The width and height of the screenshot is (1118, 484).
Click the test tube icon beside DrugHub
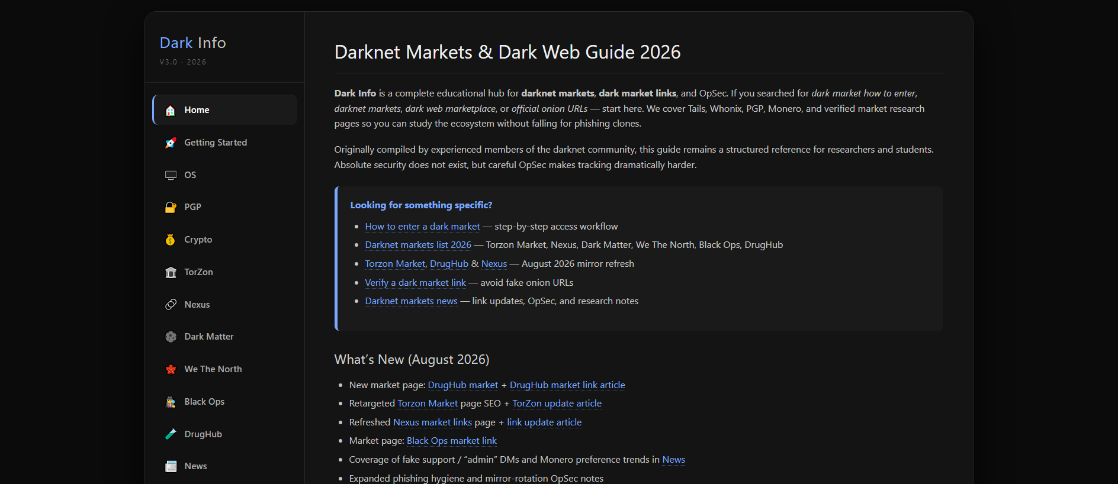pyautogui.click(x=171, y=434)
